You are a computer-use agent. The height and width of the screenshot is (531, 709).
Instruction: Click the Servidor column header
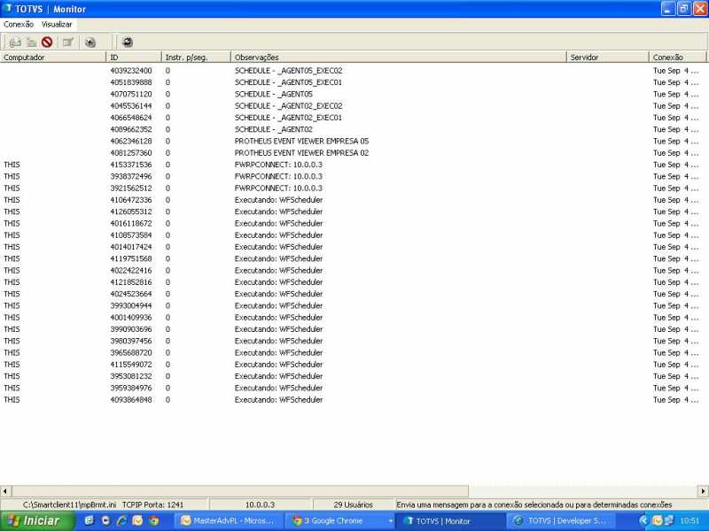(608, 58)
